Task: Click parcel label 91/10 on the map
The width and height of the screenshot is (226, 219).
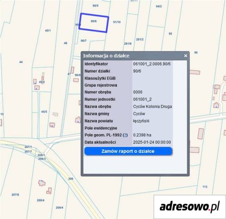Action: tap(117, 22)
